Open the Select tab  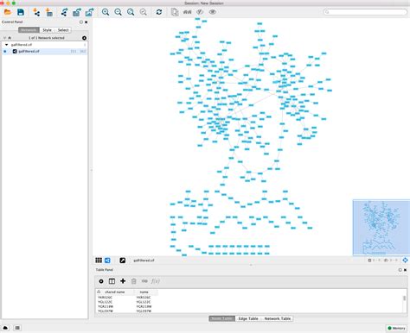[63, 30]
